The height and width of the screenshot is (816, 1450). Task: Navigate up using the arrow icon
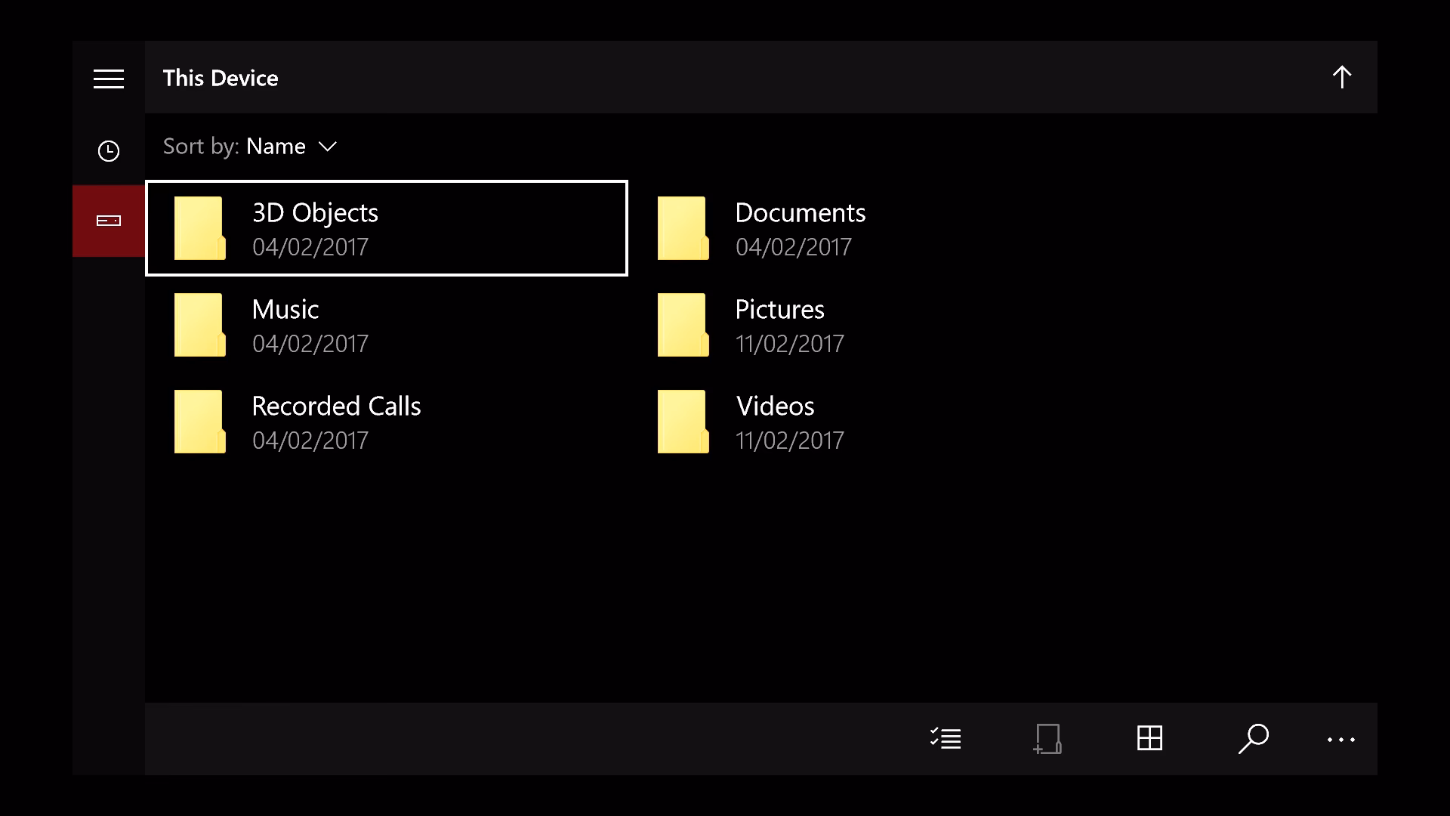(1342, 76)
